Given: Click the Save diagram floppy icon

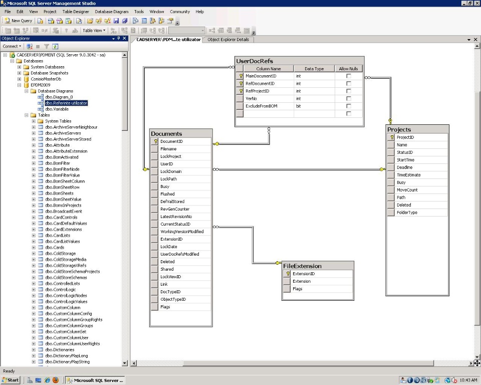Looking at the screenshot, I should [116, 21].
